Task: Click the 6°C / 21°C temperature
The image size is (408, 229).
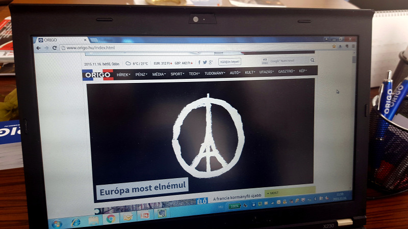Action: pyautogui.click(x=140, y=64)
